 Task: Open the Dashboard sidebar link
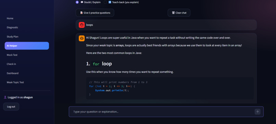tap(13, 73)
